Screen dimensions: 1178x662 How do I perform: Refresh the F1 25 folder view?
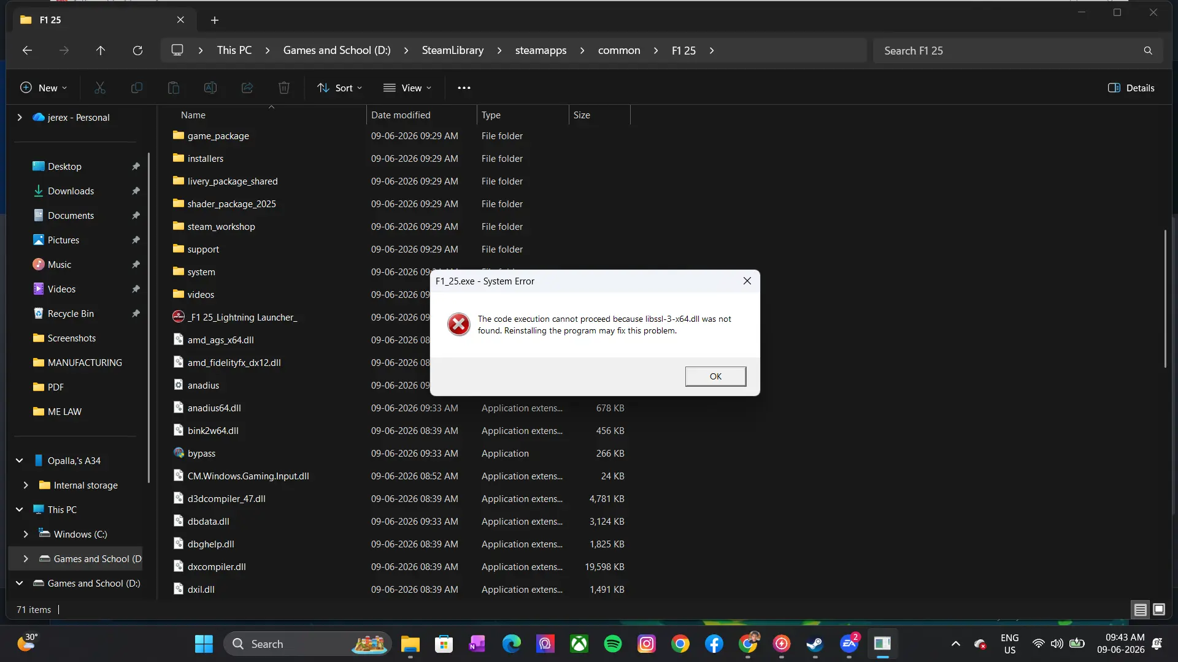pos(137,50)
